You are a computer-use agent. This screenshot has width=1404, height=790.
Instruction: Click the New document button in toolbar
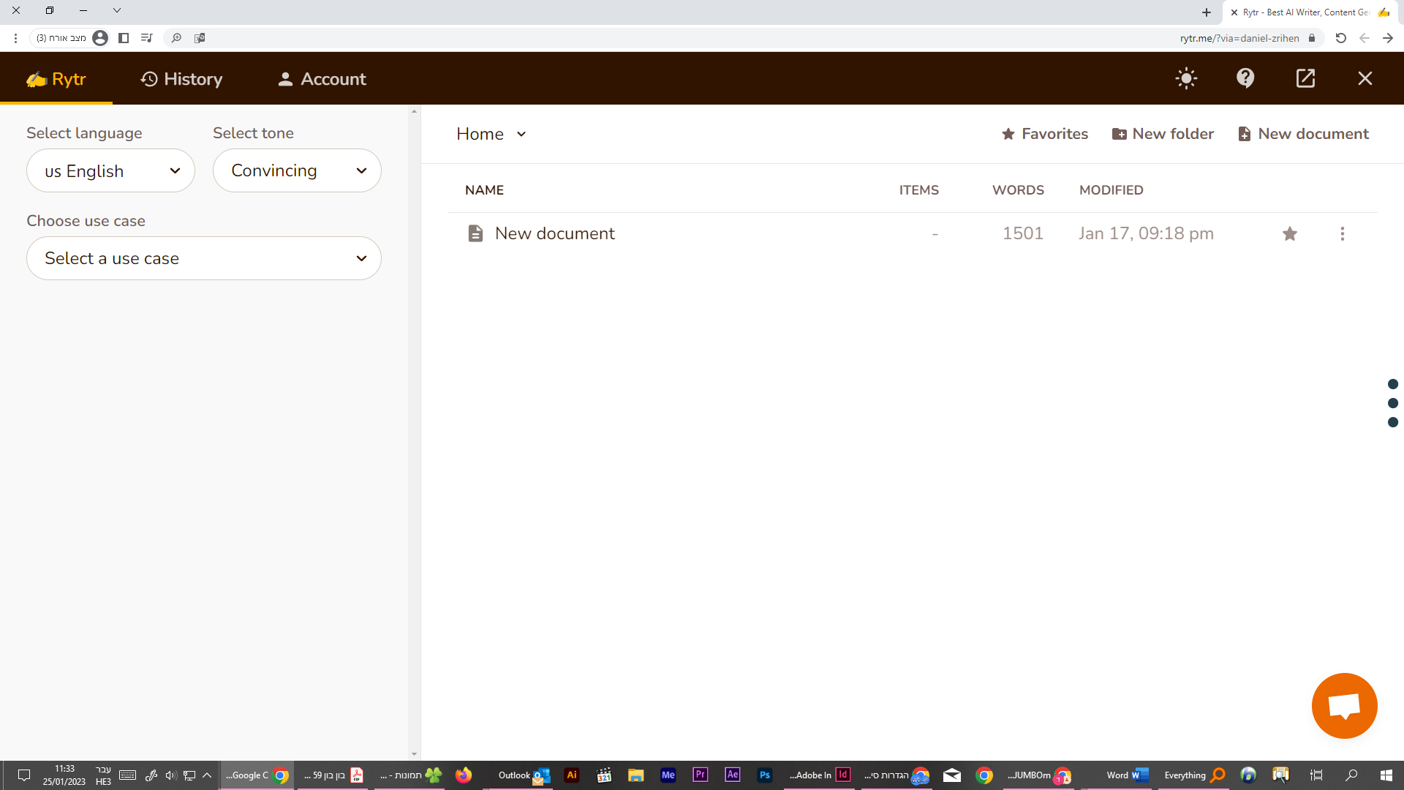[1303, 134]
